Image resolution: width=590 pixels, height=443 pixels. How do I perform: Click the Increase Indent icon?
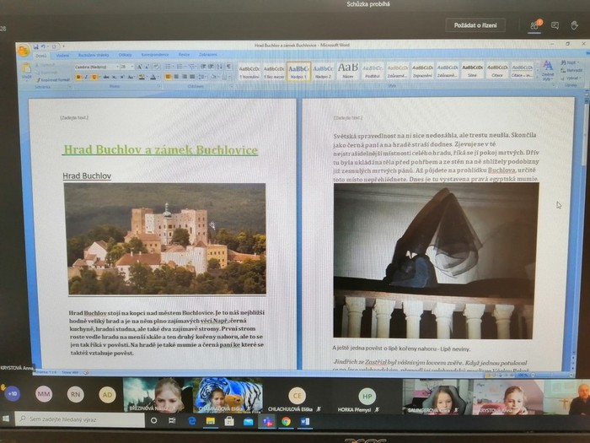click(x=211, y=67)
